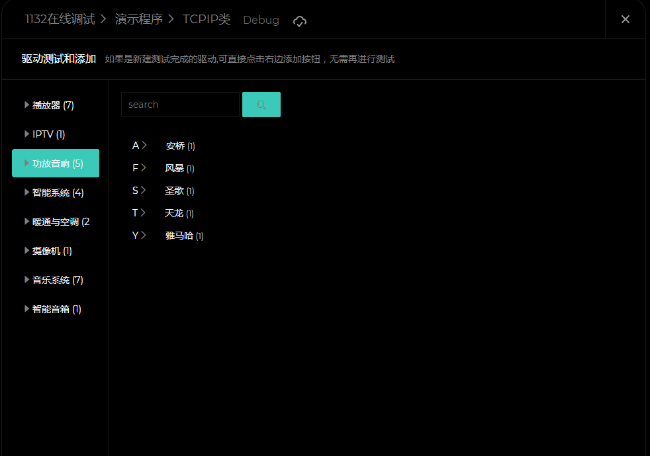Close the driver dialog with X
Image resolution: width=650 pixels, height=456 pixels.
pyautogui.click(x=625, y=19)
